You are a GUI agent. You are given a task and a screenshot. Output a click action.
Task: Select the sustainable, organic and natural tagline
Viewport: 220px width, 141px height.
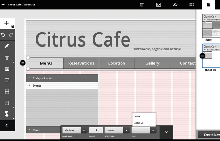point(157,49)
